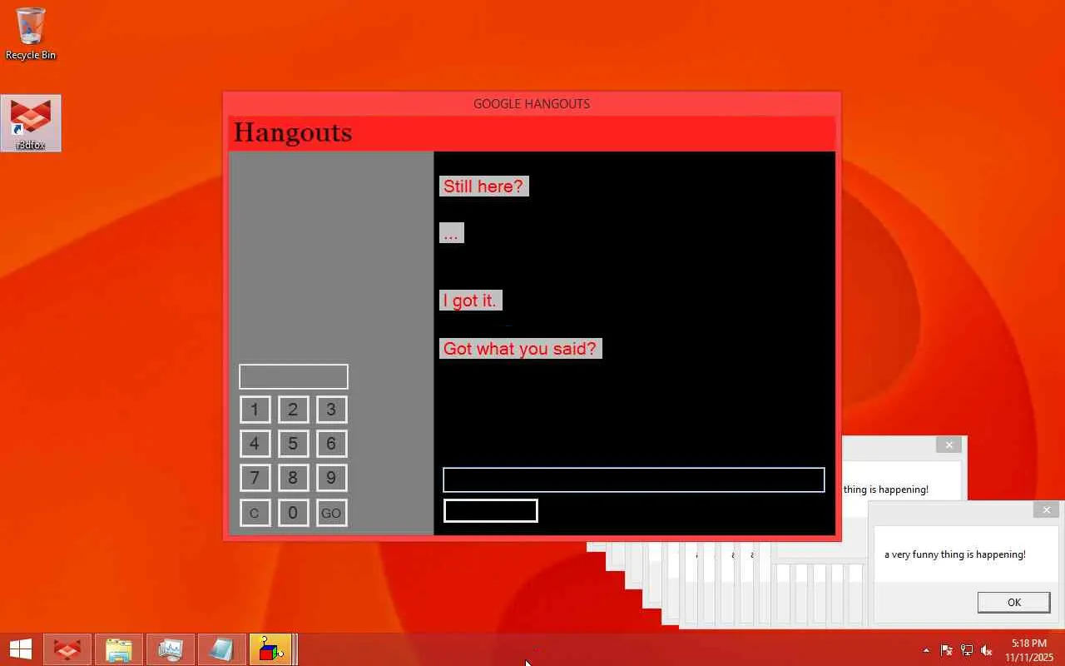Tap keypad digit 0 in Hangouts
Image resolution: width=1065 pixels, height=666 pixels.
click(293, 513)
